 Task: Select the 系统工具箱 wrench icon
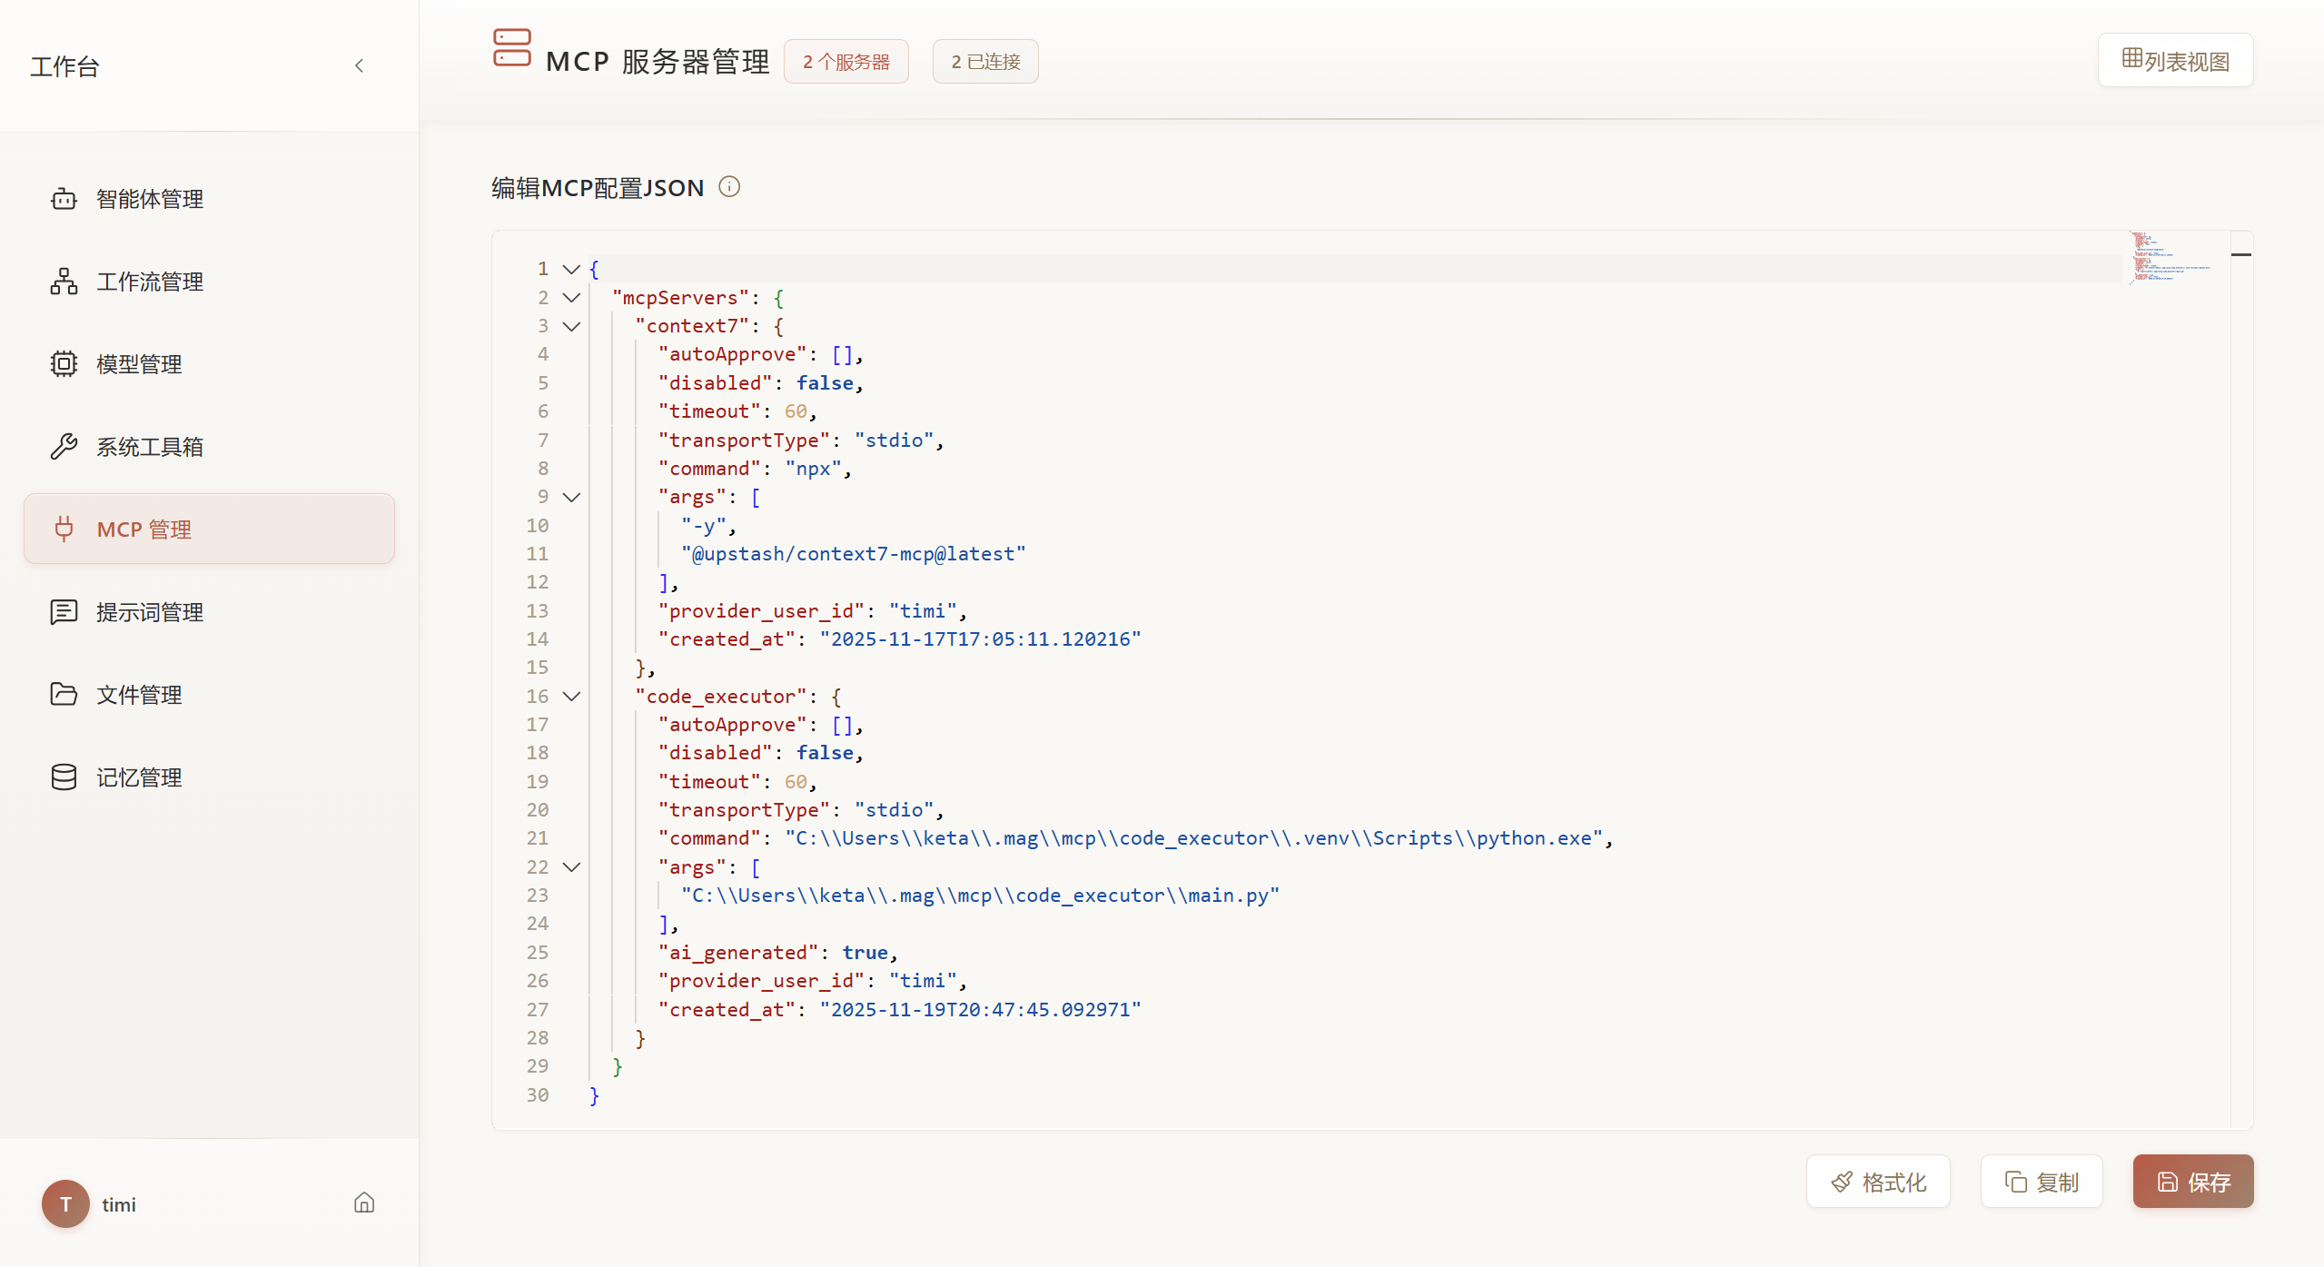[64, 446]
